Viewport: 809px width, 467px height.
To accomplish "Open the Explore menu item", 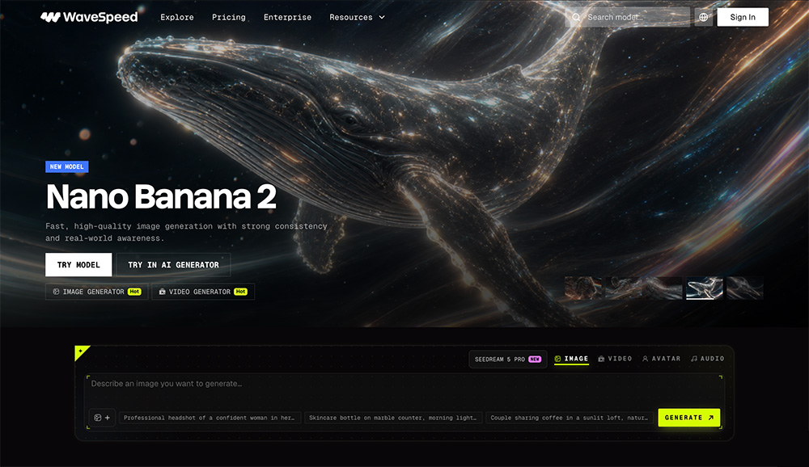I will [177, 17].
